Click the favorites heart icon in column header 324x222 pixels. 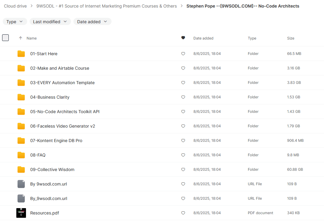point(183,38)
